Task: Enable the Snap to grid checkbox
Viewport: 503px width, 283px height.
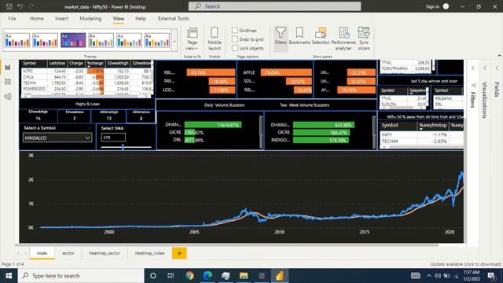Action: pos(235,39)
